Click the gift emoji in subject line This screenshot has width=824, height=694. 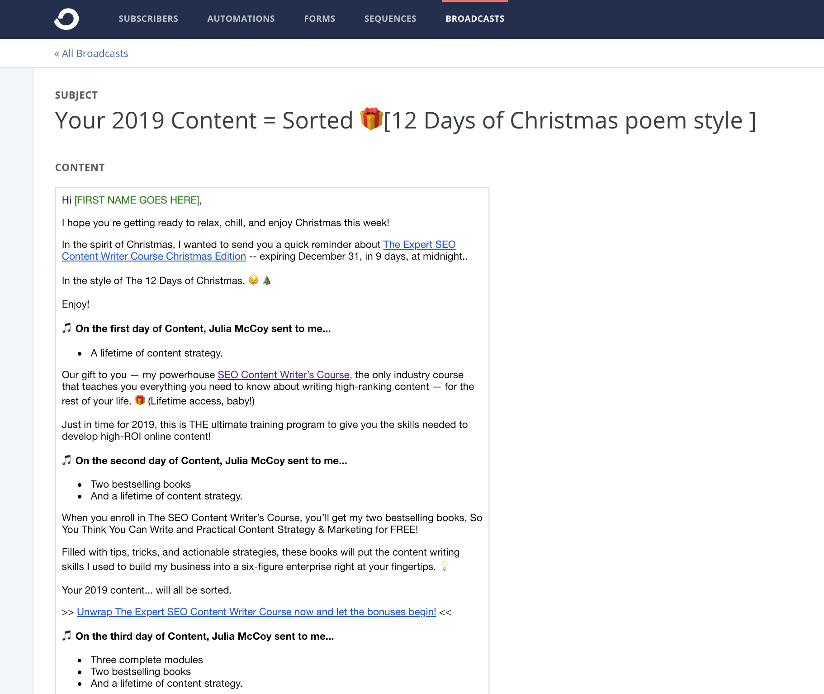(x=371, y=119)
